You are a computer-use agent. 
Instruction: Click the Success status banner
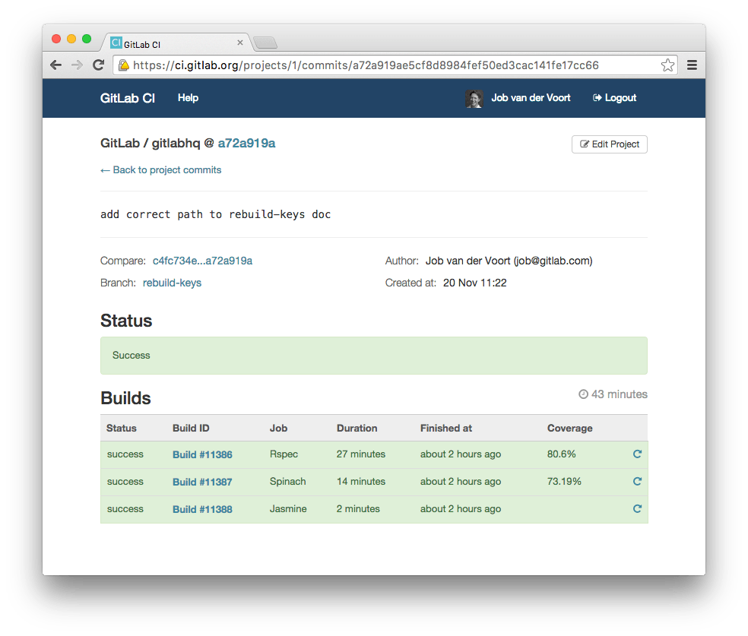pos(374,356)
